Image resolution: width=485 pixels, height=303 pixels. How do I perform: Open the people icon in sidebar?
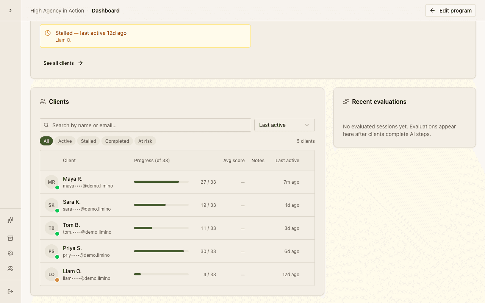(x=11, y=269)
